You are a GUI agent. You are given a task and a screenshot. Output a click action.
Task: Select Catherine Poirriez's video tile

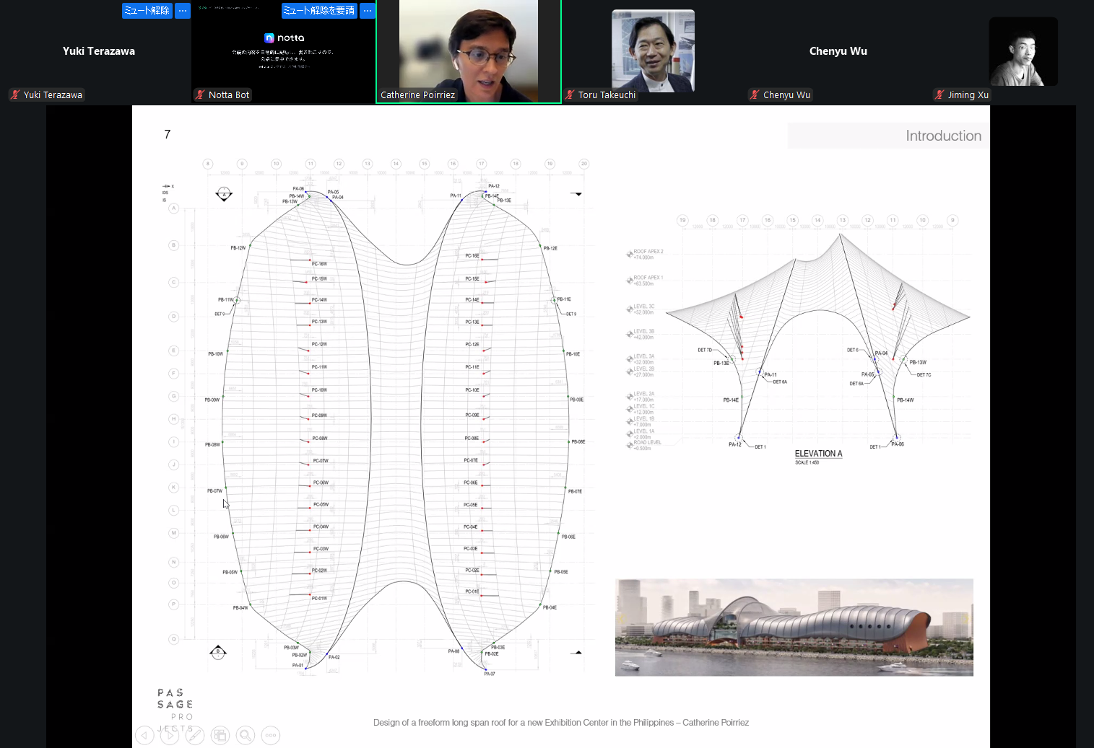468,50
